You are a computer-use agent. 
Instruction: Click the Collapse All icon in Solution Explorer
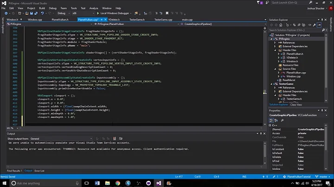coord(299,25)
